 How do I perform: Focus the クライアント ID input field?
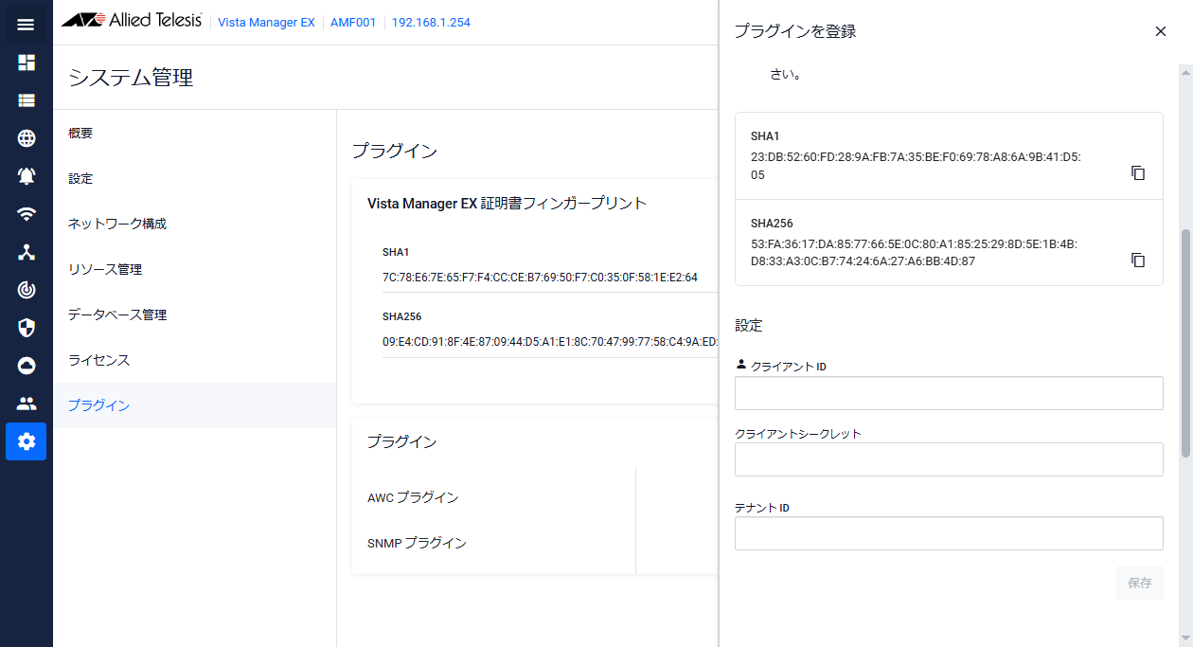point(949,393)
